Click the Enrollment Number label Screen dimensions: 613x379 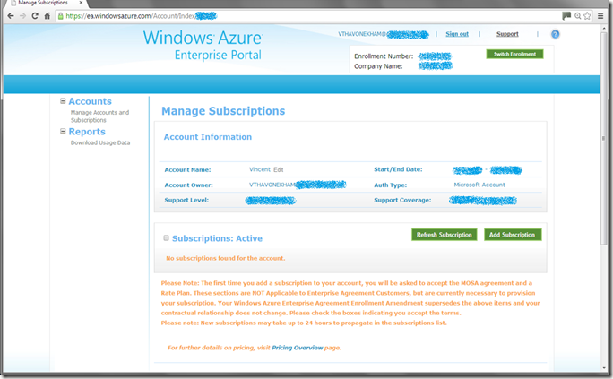pos(384,56)
